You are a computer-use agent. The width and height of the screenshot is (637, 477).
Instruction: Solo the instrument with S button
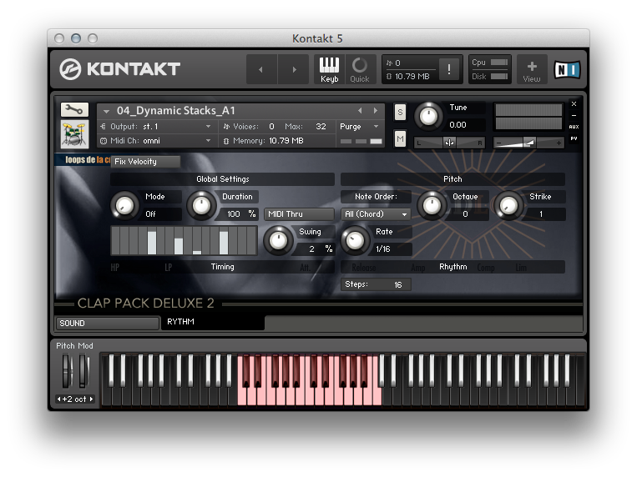(400, 113)
